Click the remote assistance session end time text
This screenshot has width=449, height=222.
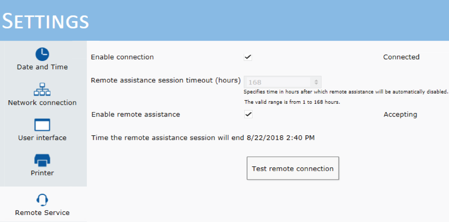click(203, 138)
